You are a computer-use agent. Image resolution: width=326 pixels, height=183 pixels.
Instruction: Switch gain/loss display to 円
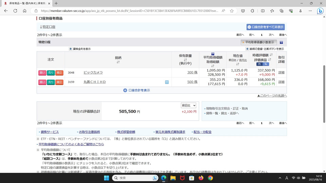259,64
